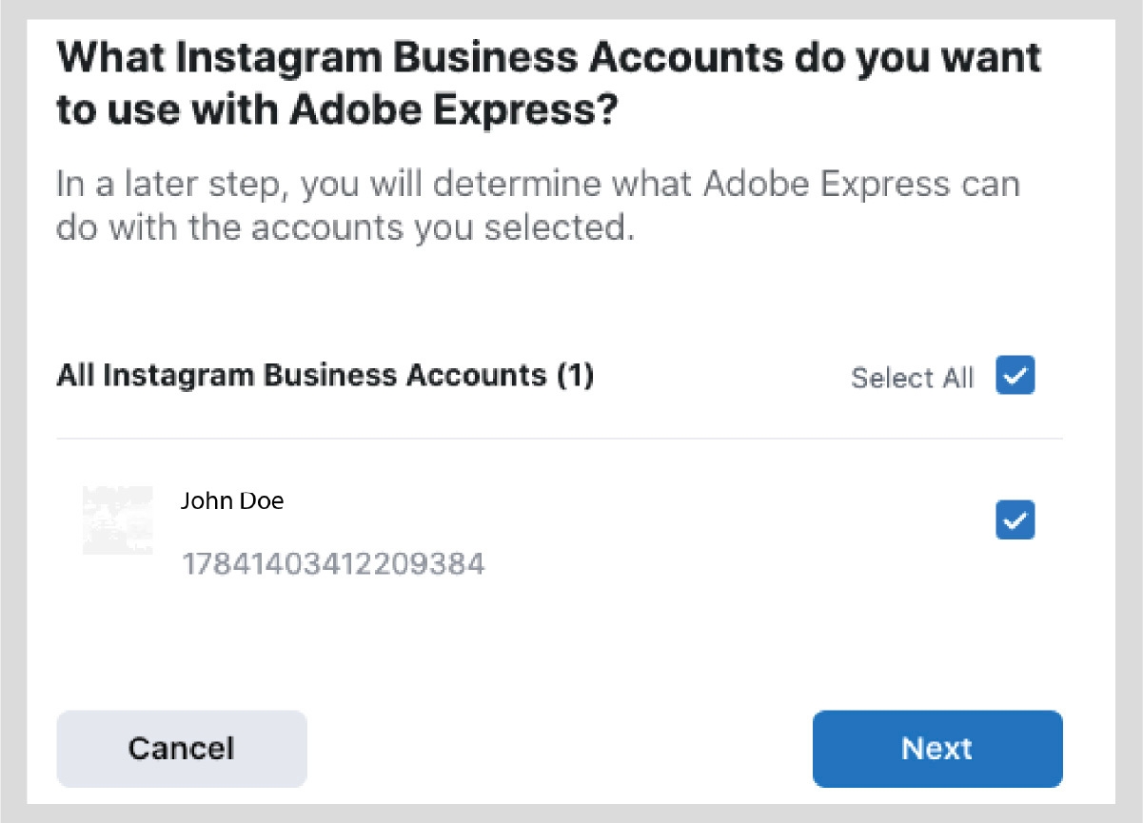Toggle the Select All checkbox
Screen dimensions: 1143x823
[x=1015, y=376]
